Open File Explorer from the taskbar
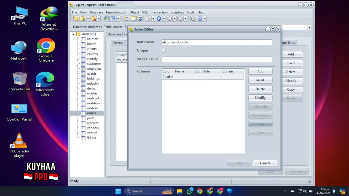 [x=179, y=191]
